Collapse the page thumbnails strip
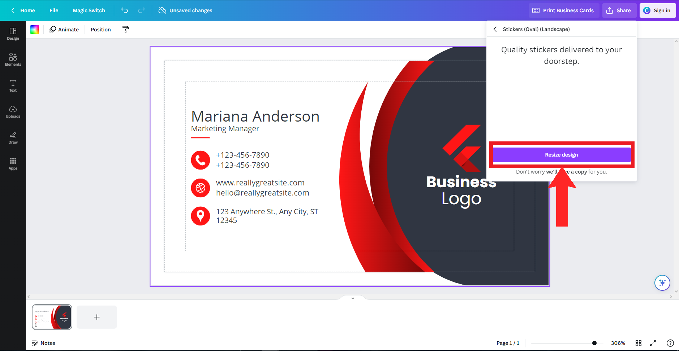 pos(353,298)
